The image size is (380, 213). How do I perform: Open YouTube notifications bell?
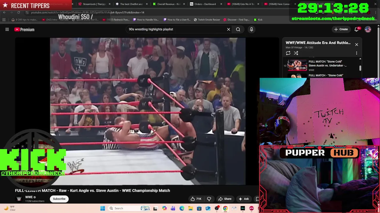(x=357, y=29)
